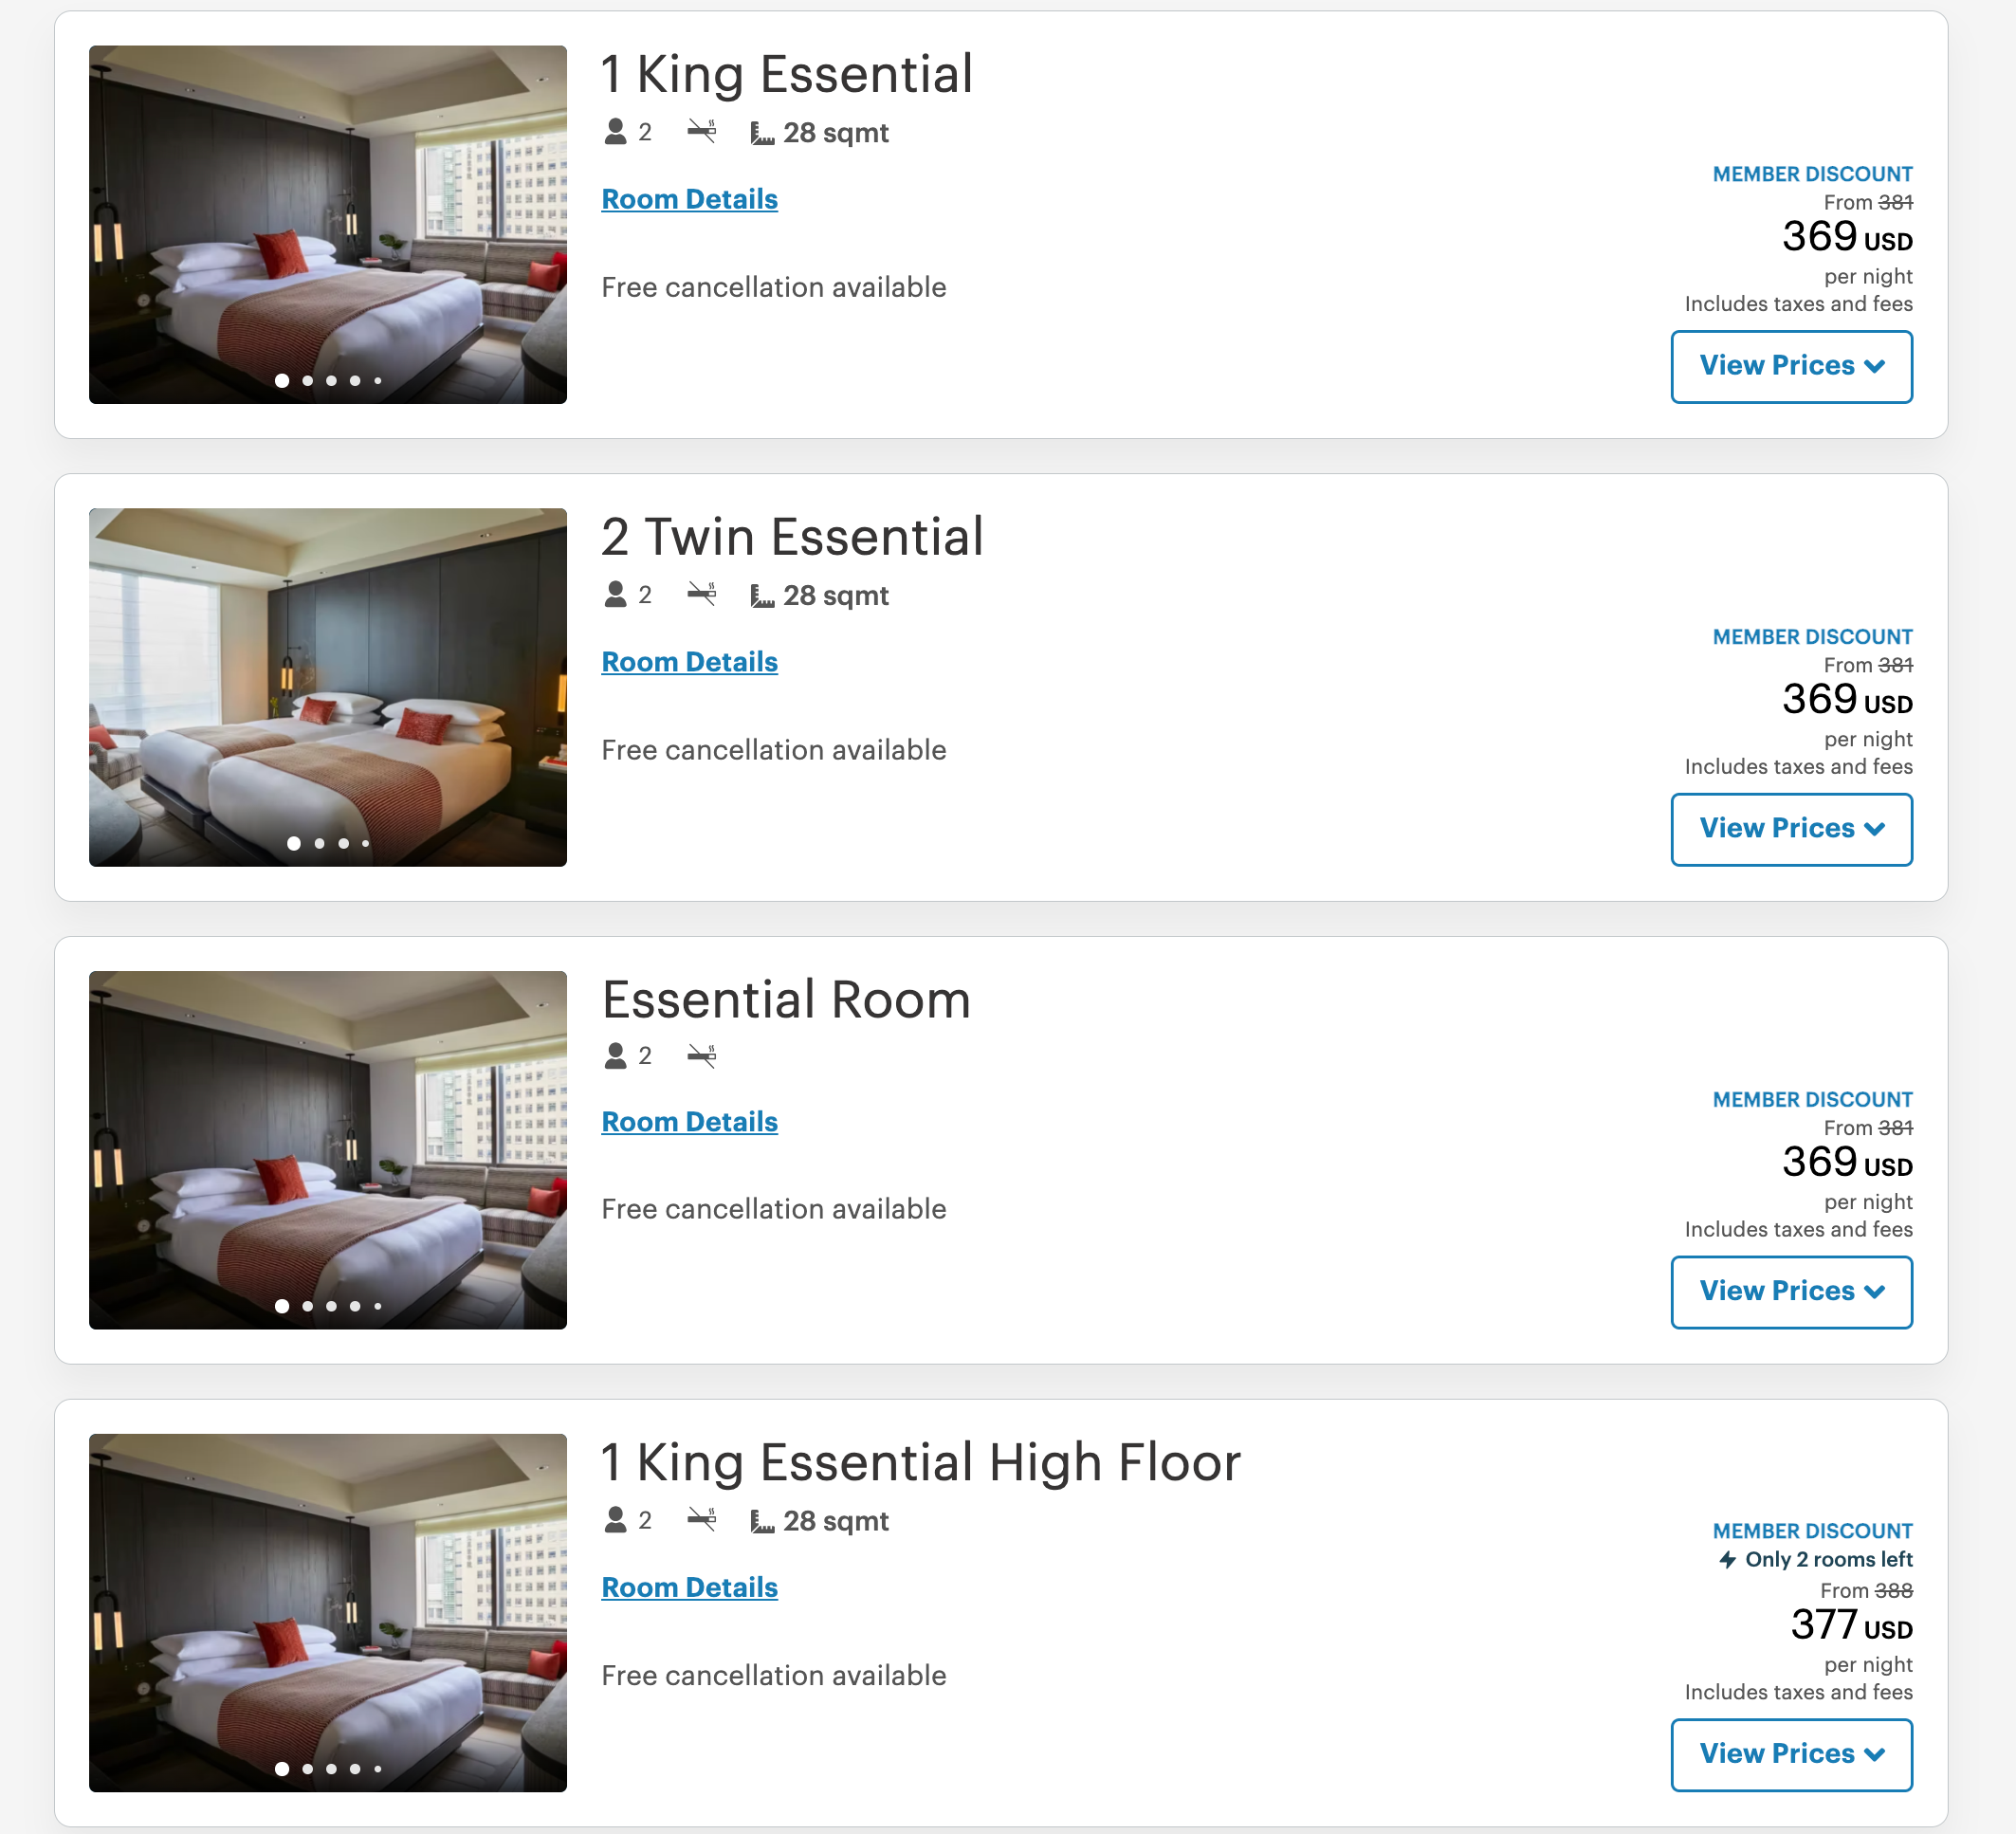Open Room Details for Essential Room

pyautogui.click(x=689, y=1122)
